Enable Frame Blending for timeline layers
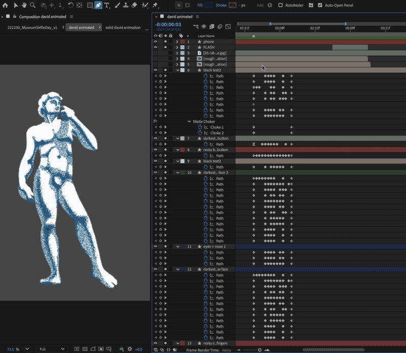 [x=212, y=26]
